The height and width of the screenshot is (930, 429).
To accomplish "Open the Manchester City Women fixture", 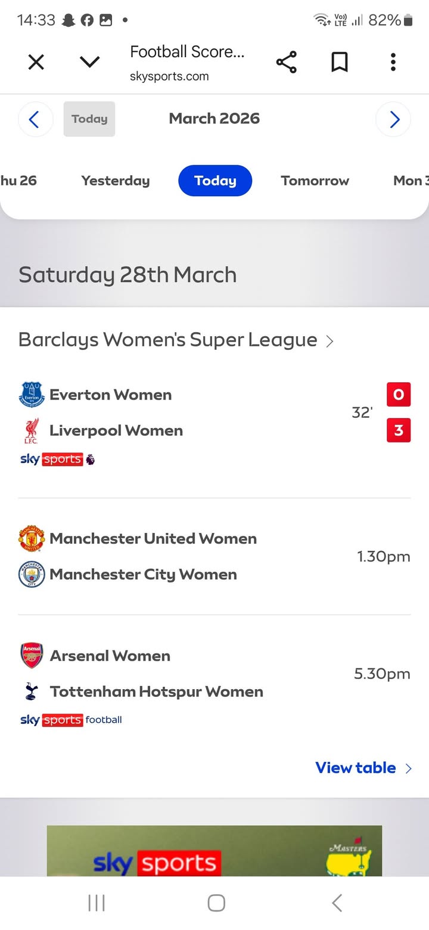I will coord(143,575).
